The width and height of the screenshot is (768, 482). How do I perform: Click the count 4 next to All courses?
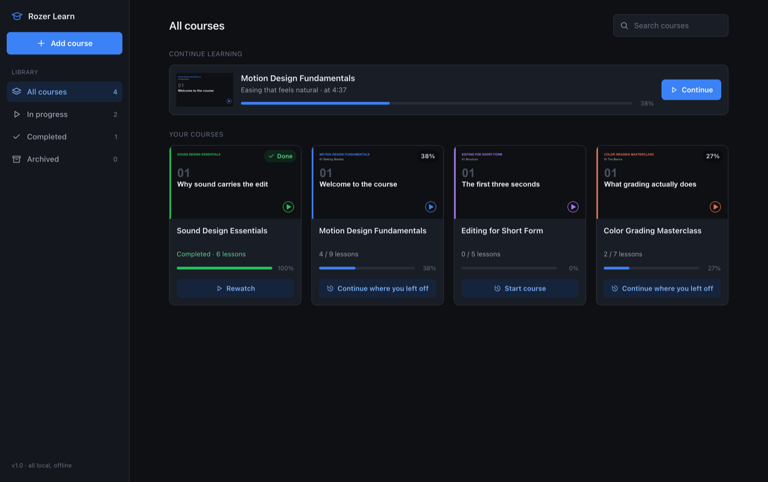coord(115,92)
